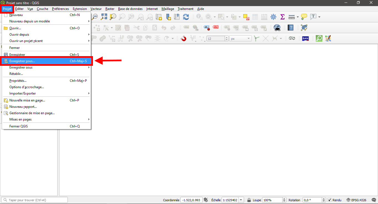Choose Gestionnaire de mise en page... entry
Image resolution: width=378 pixels, height=204 pixels.
pos(46,113)
